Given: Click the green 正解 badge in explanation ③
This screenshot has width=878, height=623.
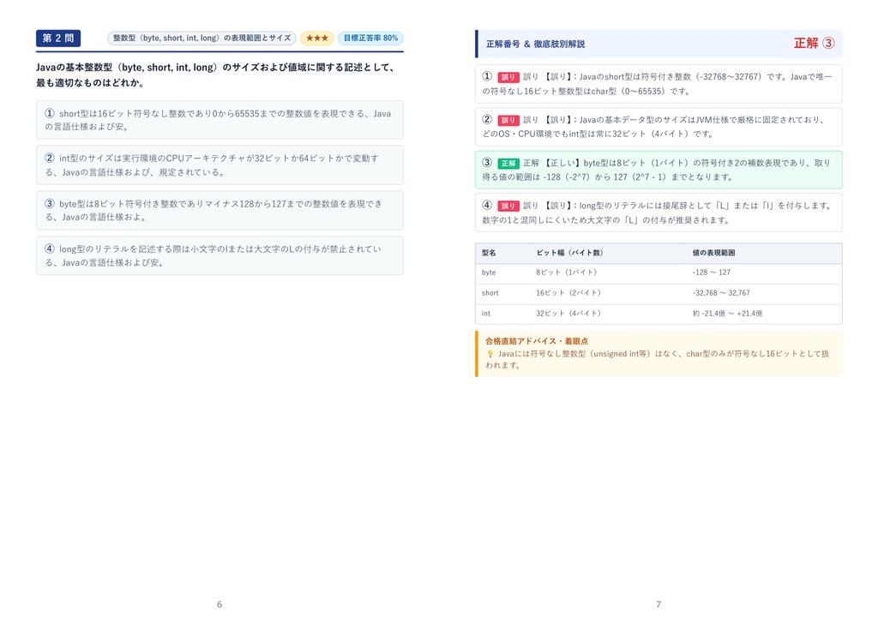Looking at the screenshot, I should click(508, 163).
